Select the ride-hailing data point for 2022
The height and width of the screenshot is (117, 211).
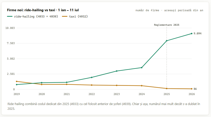[x=92, y=77]
